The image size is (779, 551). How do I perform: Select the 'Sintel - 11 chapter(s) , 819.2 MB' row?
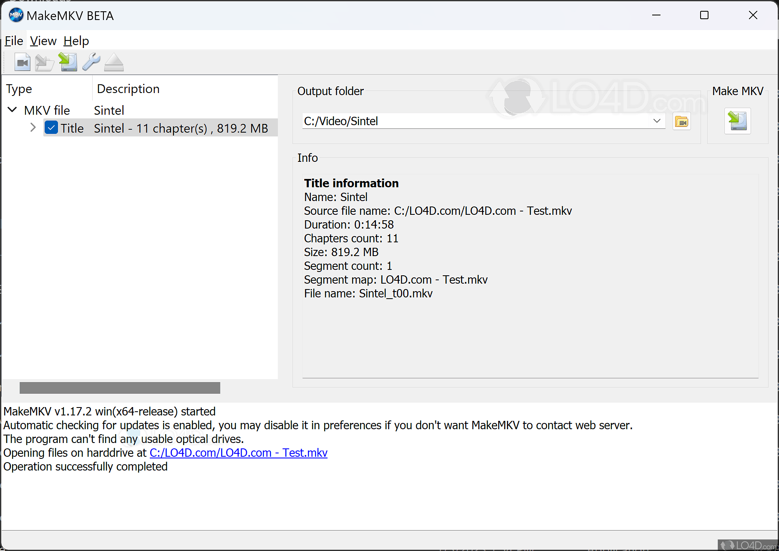(161, 128)
